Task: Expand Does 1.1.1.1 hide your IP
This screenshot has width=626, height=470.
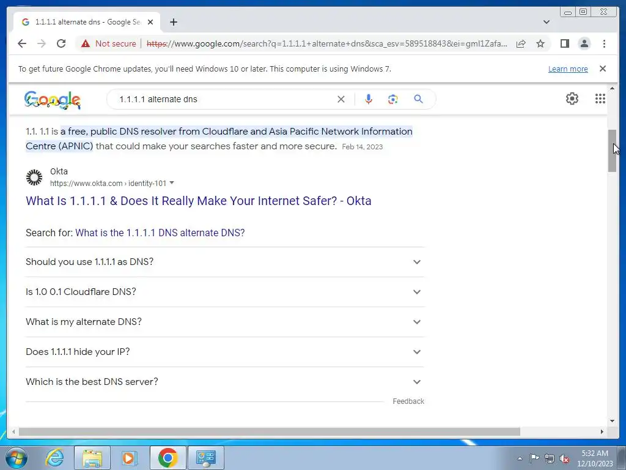Action: click(x=225, y=352)
